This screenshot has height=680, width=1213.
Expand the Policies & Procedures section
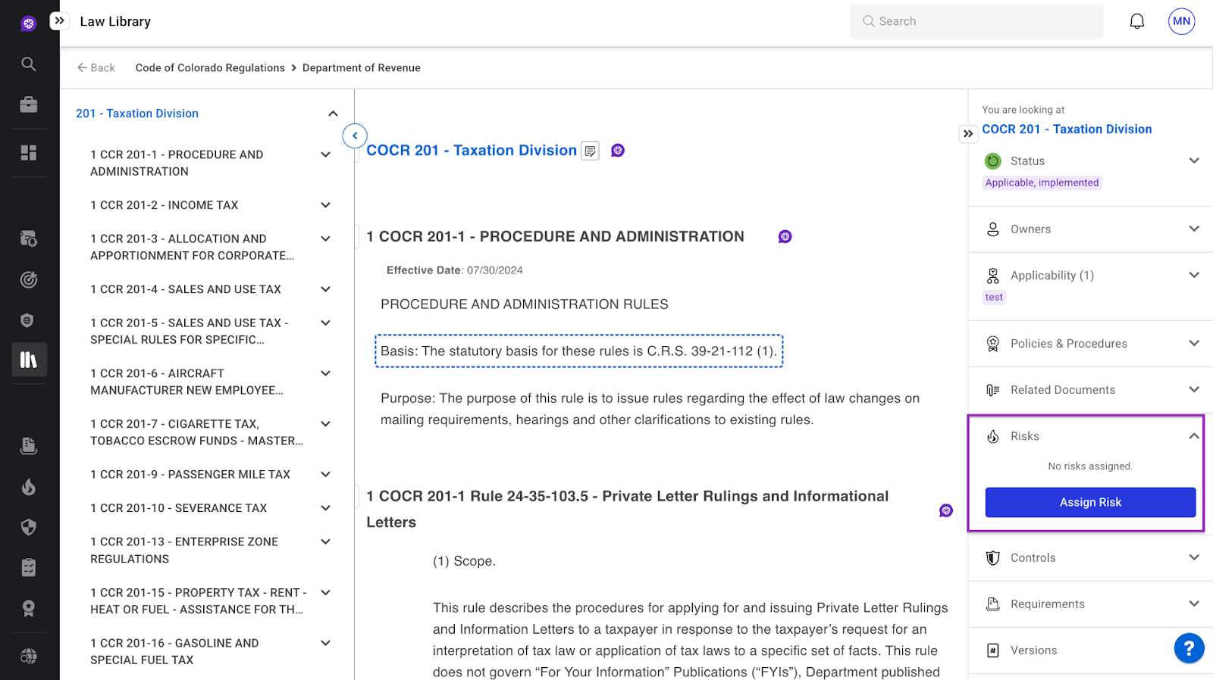(x=1193, y=344)
